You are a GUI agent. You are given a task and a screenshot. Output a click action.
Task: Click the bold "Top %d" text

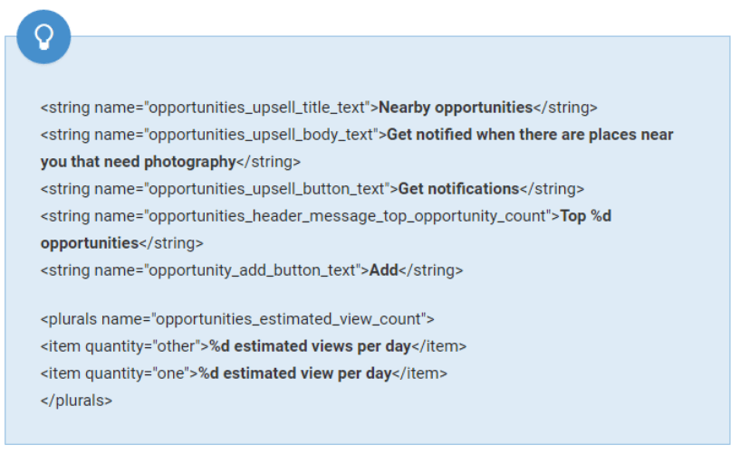pos(586,216)
